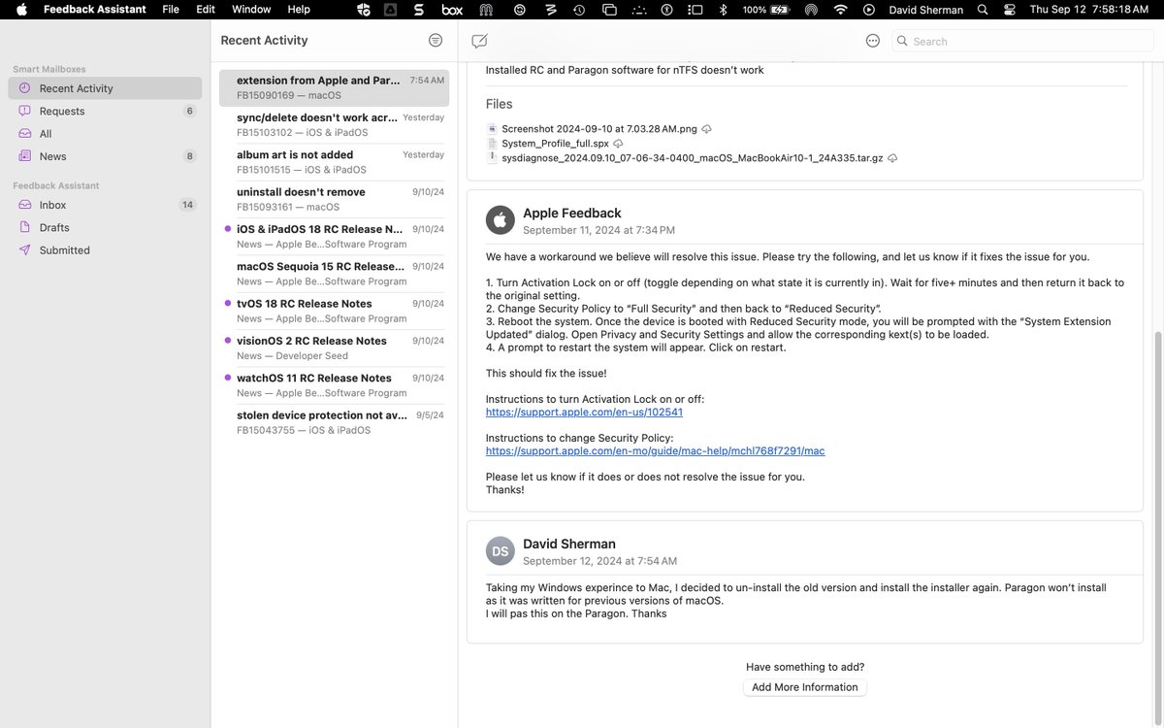
Task: Click David Sherman user in menu bar
Action: point(926,10)
